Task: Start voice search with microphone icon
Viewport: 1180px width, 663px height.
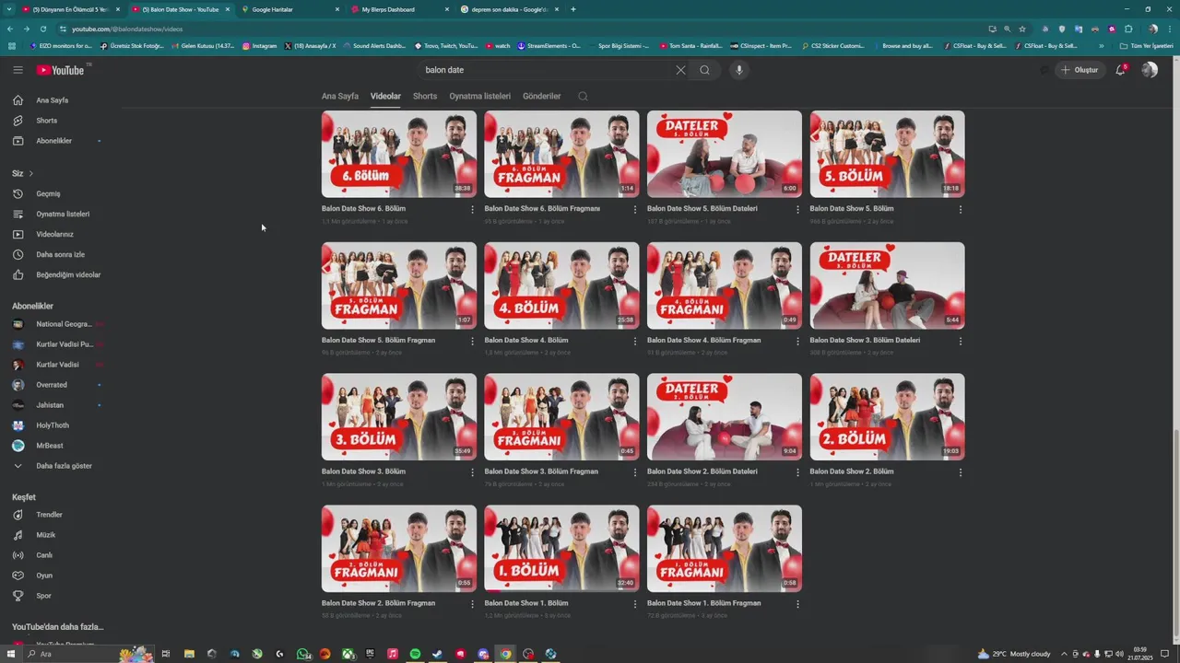Action: [x=738, y=70]
